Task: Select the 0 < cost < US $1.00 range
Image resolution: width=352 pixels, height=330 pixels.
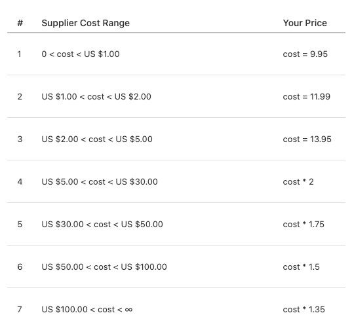Action: [x=81, y=54]
